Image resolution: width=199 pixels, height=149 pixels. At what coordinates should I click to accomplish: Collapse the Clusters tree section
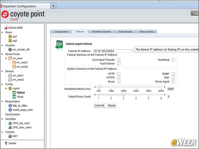click(2, 46)
